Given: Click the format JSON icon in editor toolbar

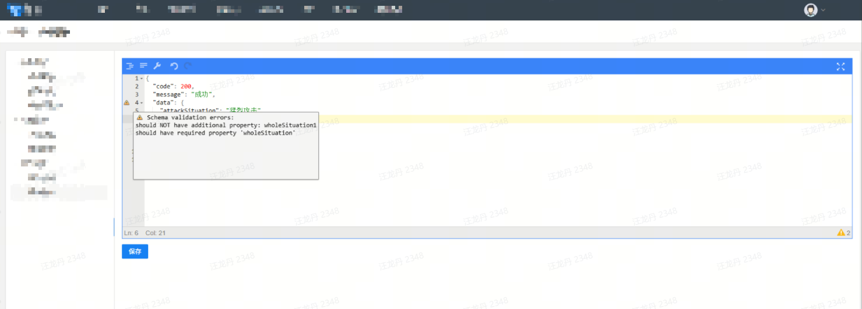Looking at the screenshot, I should 130,66.
